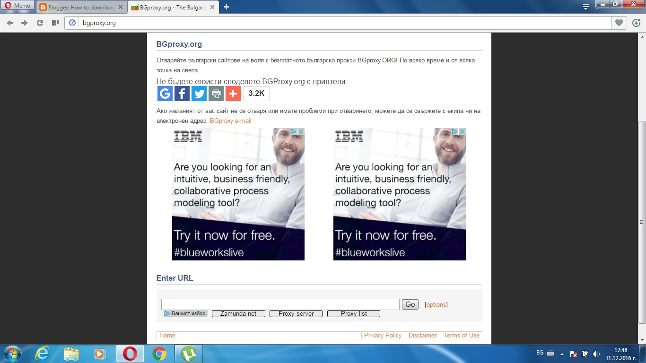Open the left IBM blueworkslive ad

click(238, 194)
